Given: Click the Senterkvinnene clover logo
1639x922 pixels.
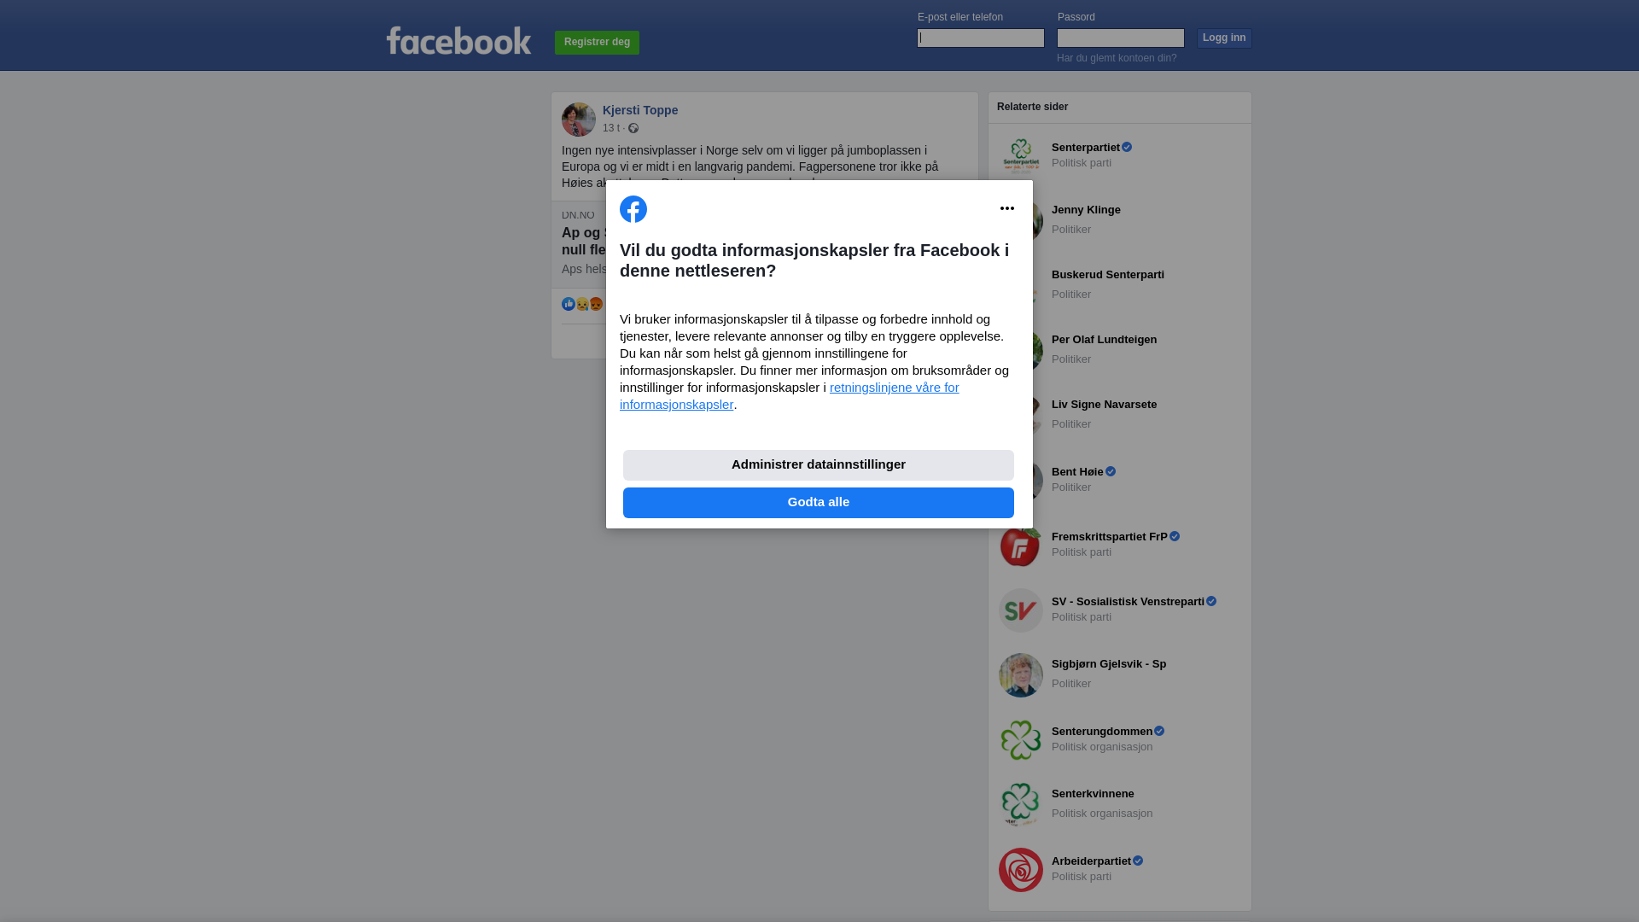Looking at the screenshot, I should point(1021,805).
